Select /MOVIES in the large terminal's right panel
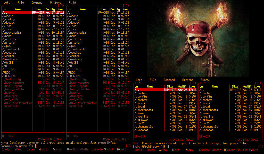Screen dimensions: 264x154 click(98, 63)
